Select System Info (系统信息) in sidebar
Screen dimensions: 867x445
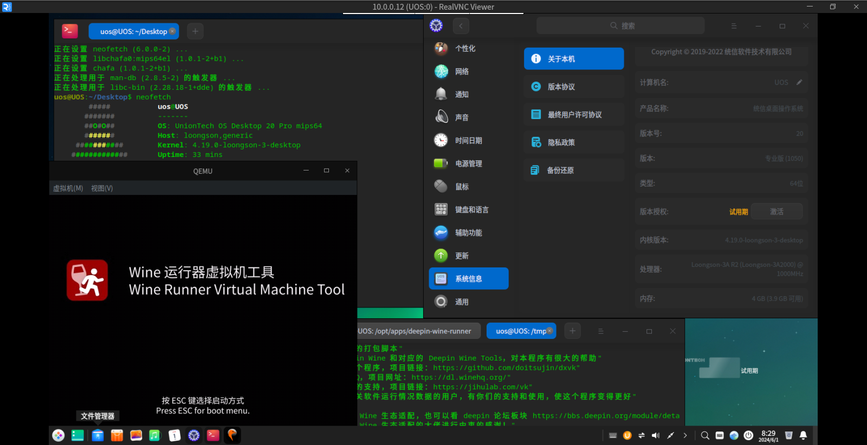[x=469, y=279]
